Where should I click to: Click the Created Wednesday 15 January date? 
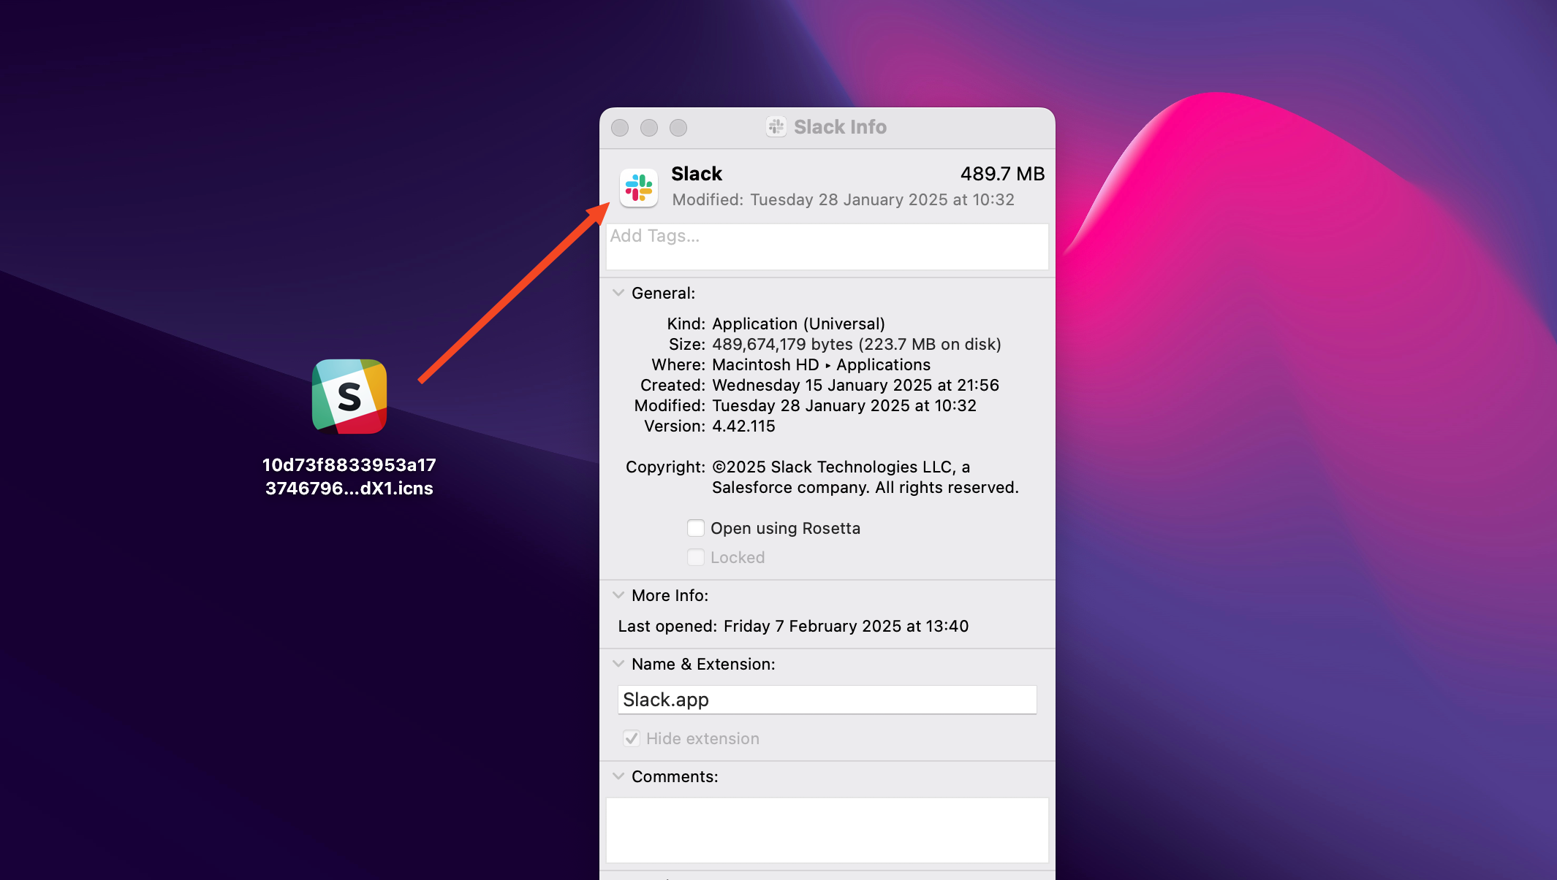[x=855, y=385]
